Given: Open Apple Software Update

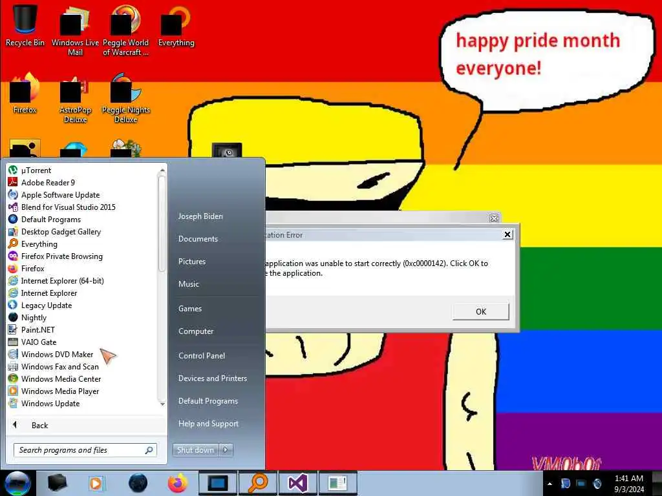Looking at the screenshot, I should click(82, 195).
